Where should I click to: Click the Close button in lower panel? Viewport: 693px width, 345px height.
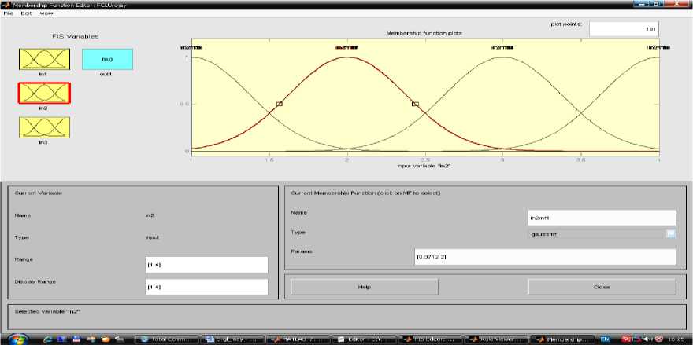pyautogui.click(x=601, y=287)
